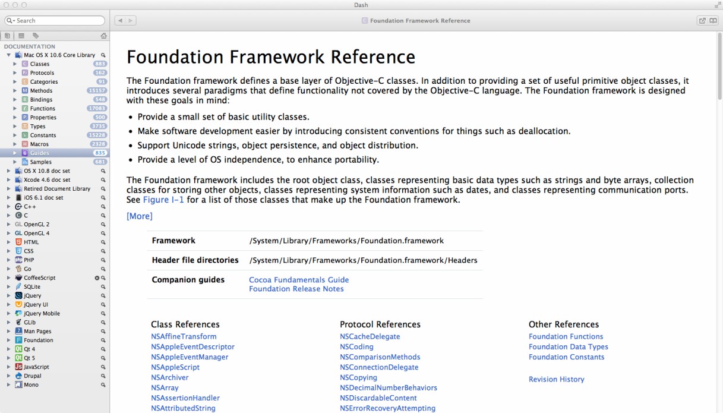Screen dimensions: 723x413
Task: Select the Bindings row in sidebar
Action: coord(55,100)
